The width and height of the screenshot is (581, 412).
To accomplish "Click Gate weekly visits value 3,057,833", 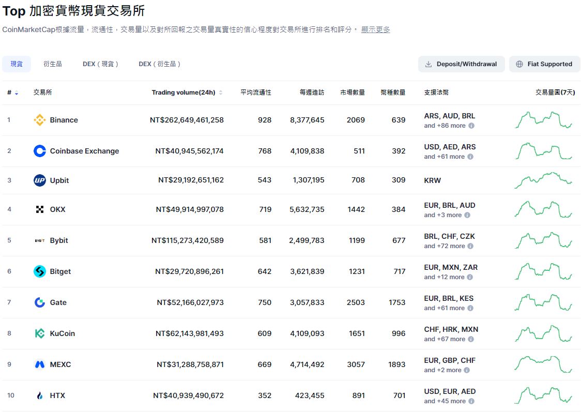I will pyautogui.click(x=307, y=302).
